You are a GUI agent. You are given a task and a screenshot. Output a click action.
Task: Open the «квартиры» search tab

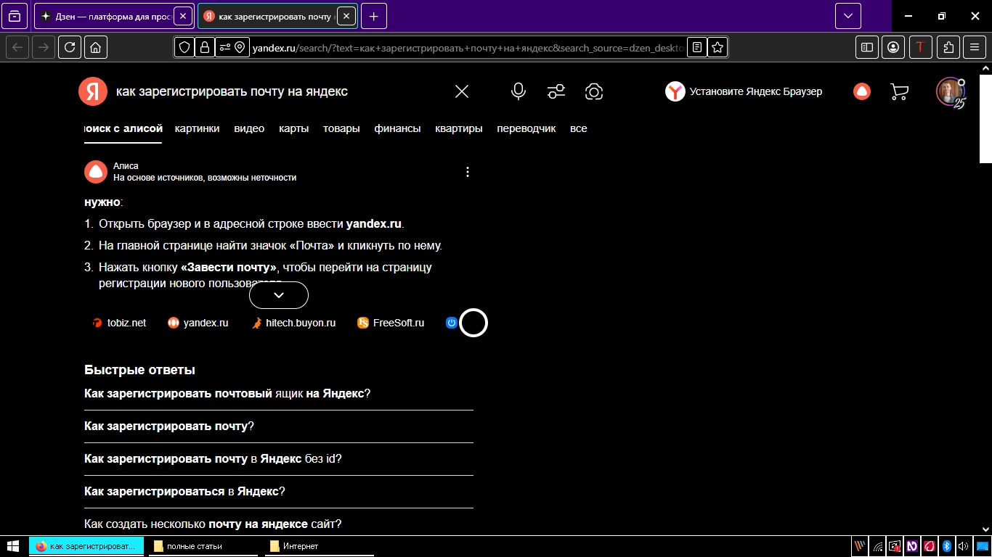(459, 128)
